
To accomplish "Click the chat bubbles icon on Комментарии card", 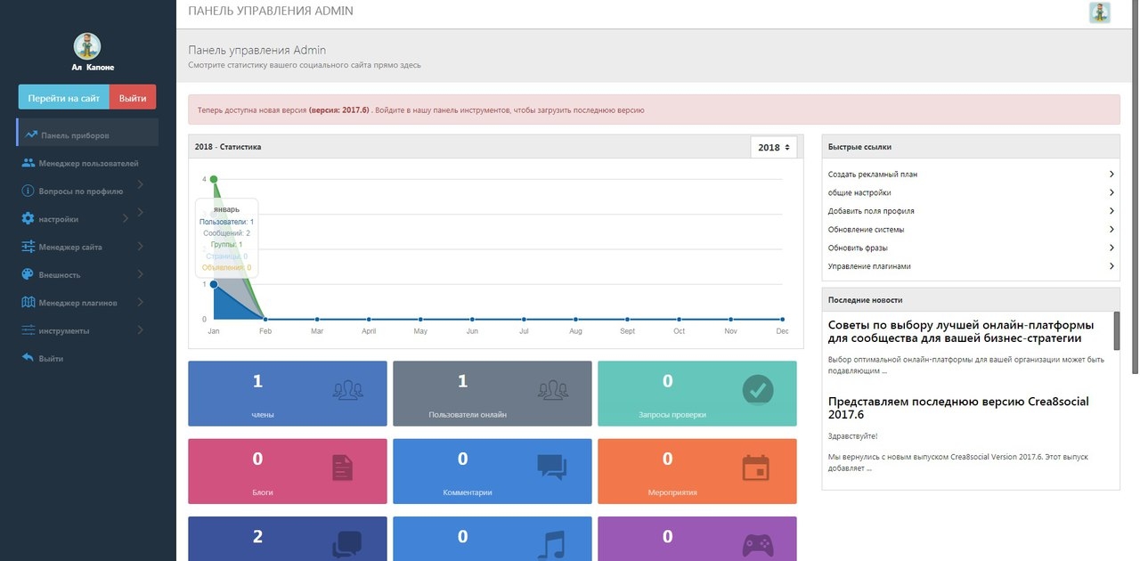I will (x=552, y=467).
